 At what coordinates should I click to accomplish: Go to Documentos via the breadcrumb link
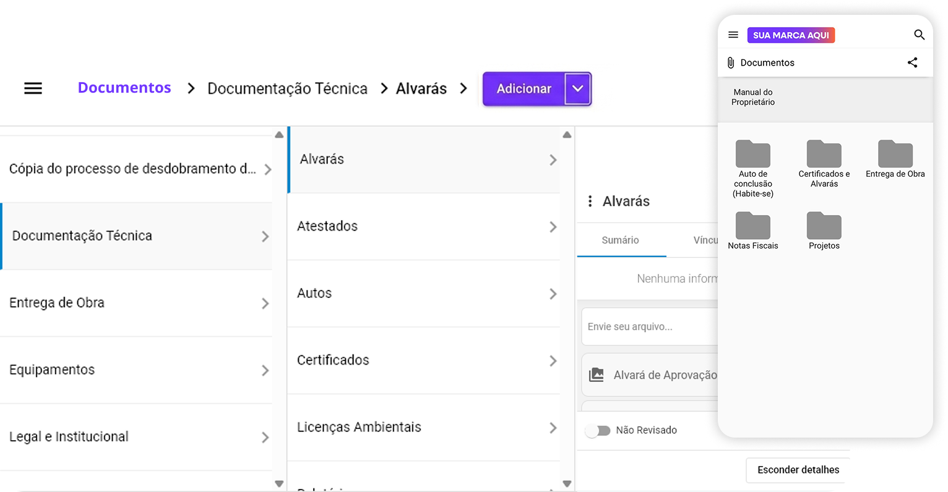124,88
